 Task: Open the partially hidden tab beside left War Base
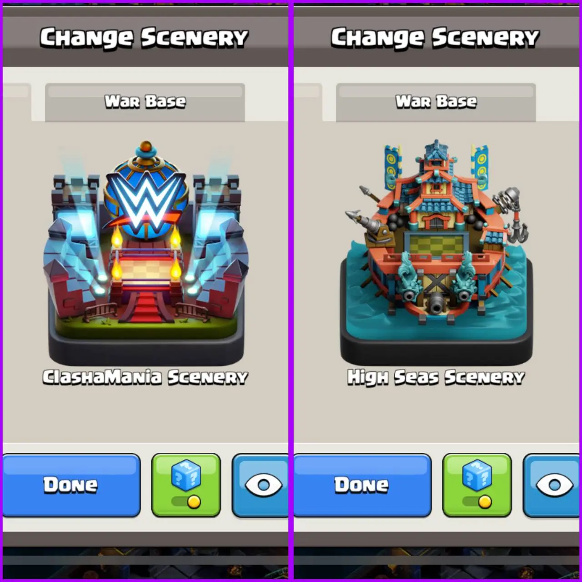tap(17, 102)
